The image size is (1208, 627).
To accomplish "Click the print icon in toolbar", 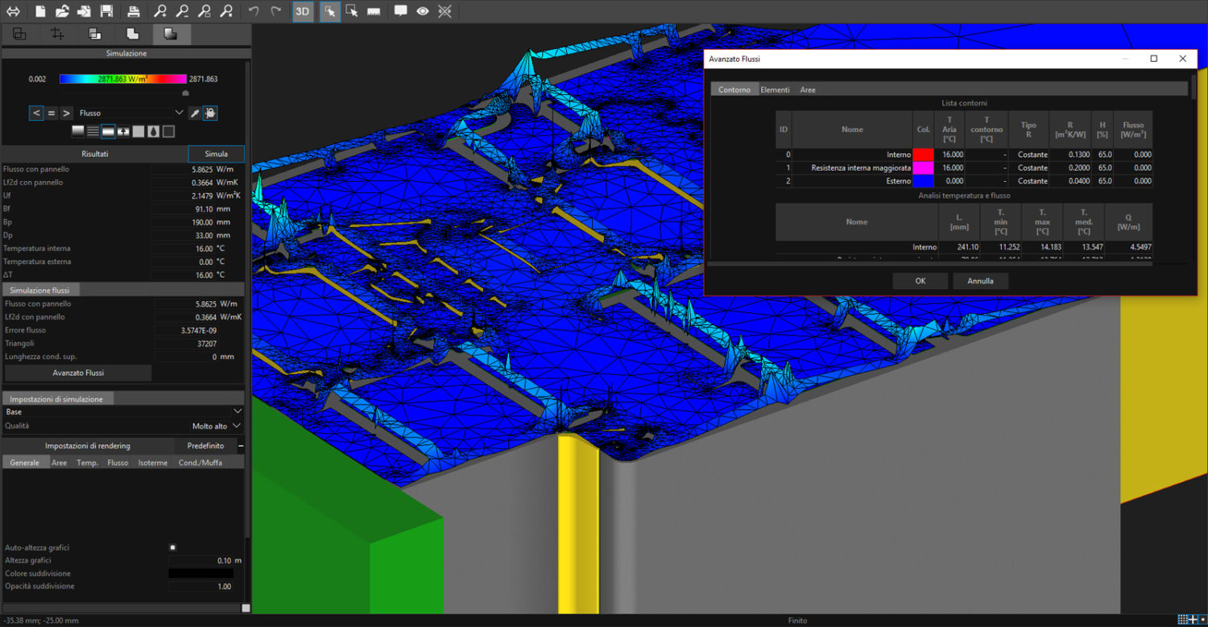I will pos(134,11).
